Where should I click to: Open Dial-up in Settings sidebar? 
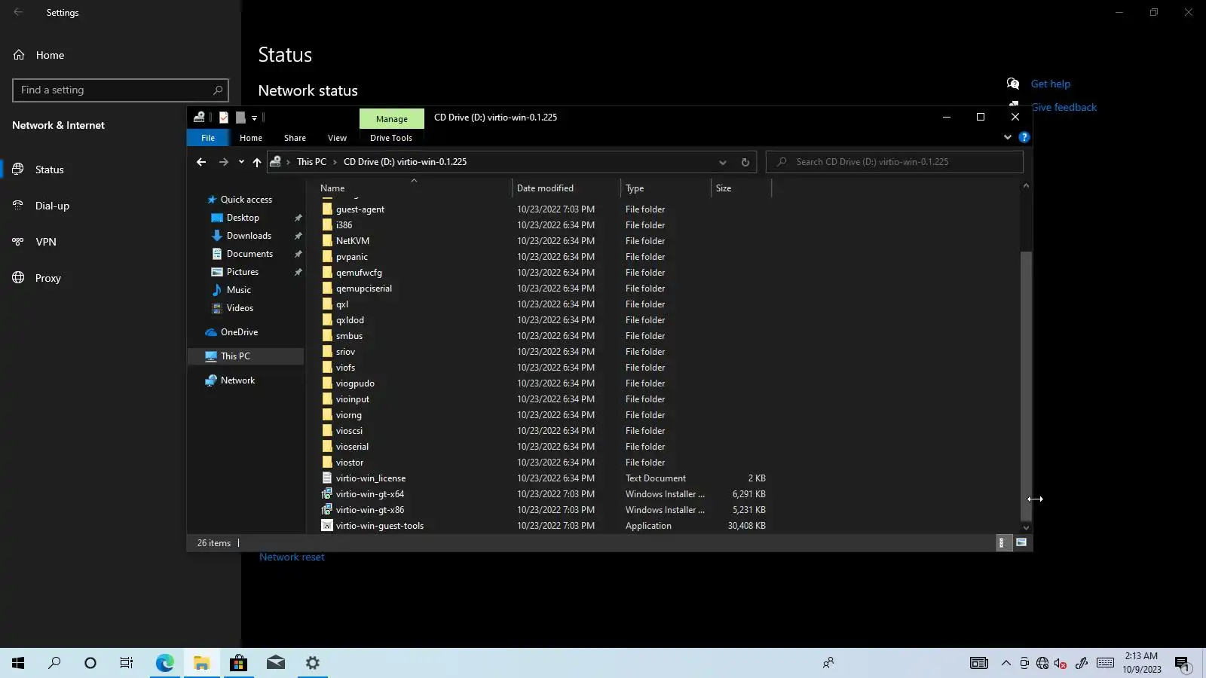coord(52,206)
